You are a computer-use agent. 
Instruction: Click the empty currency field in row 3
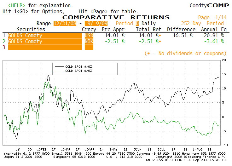(x=89, y=47)
